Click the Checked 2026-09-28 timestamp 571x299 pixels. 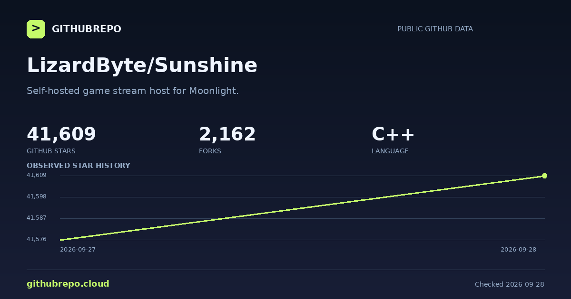pyautogui.click(x=510, y=284)
